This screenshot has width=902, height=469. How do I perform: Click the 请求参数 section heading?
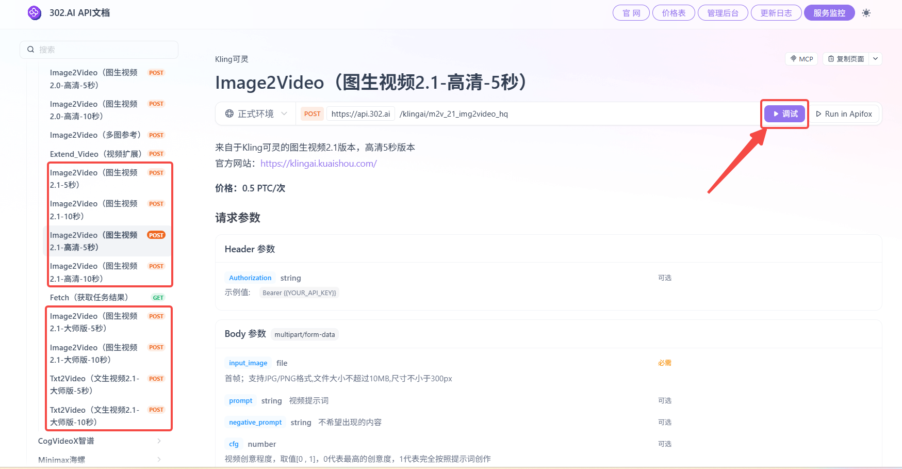coord(238,218)
